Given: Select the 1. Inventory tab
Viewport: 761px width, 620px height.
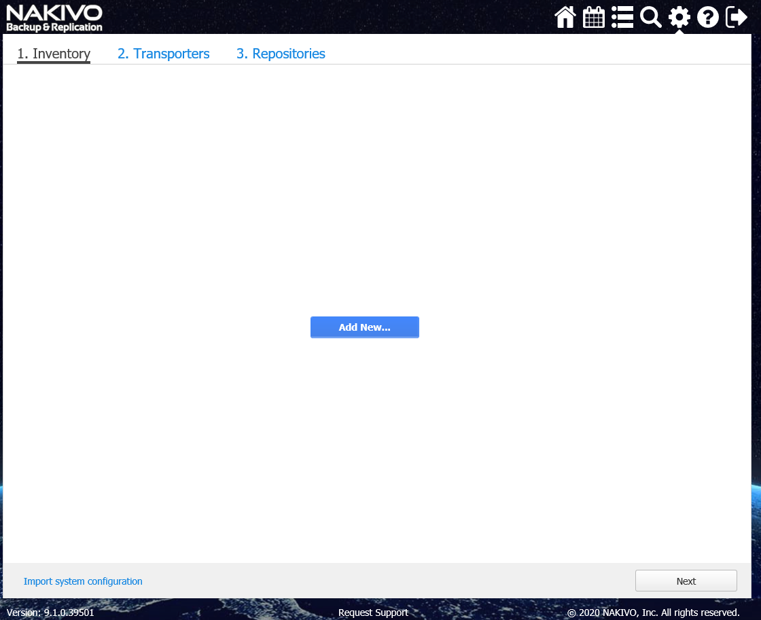Looking at the screenshot, I should (54, 54).
